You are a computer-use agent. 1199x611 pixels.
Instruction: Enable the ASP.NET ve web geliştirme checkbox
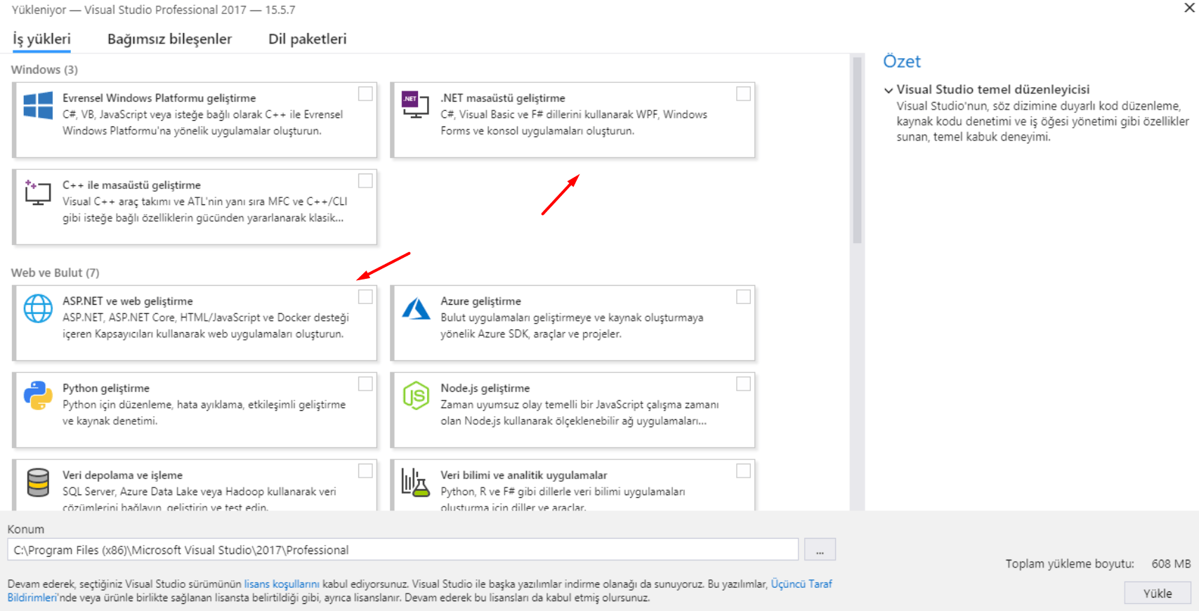(365, 297)
